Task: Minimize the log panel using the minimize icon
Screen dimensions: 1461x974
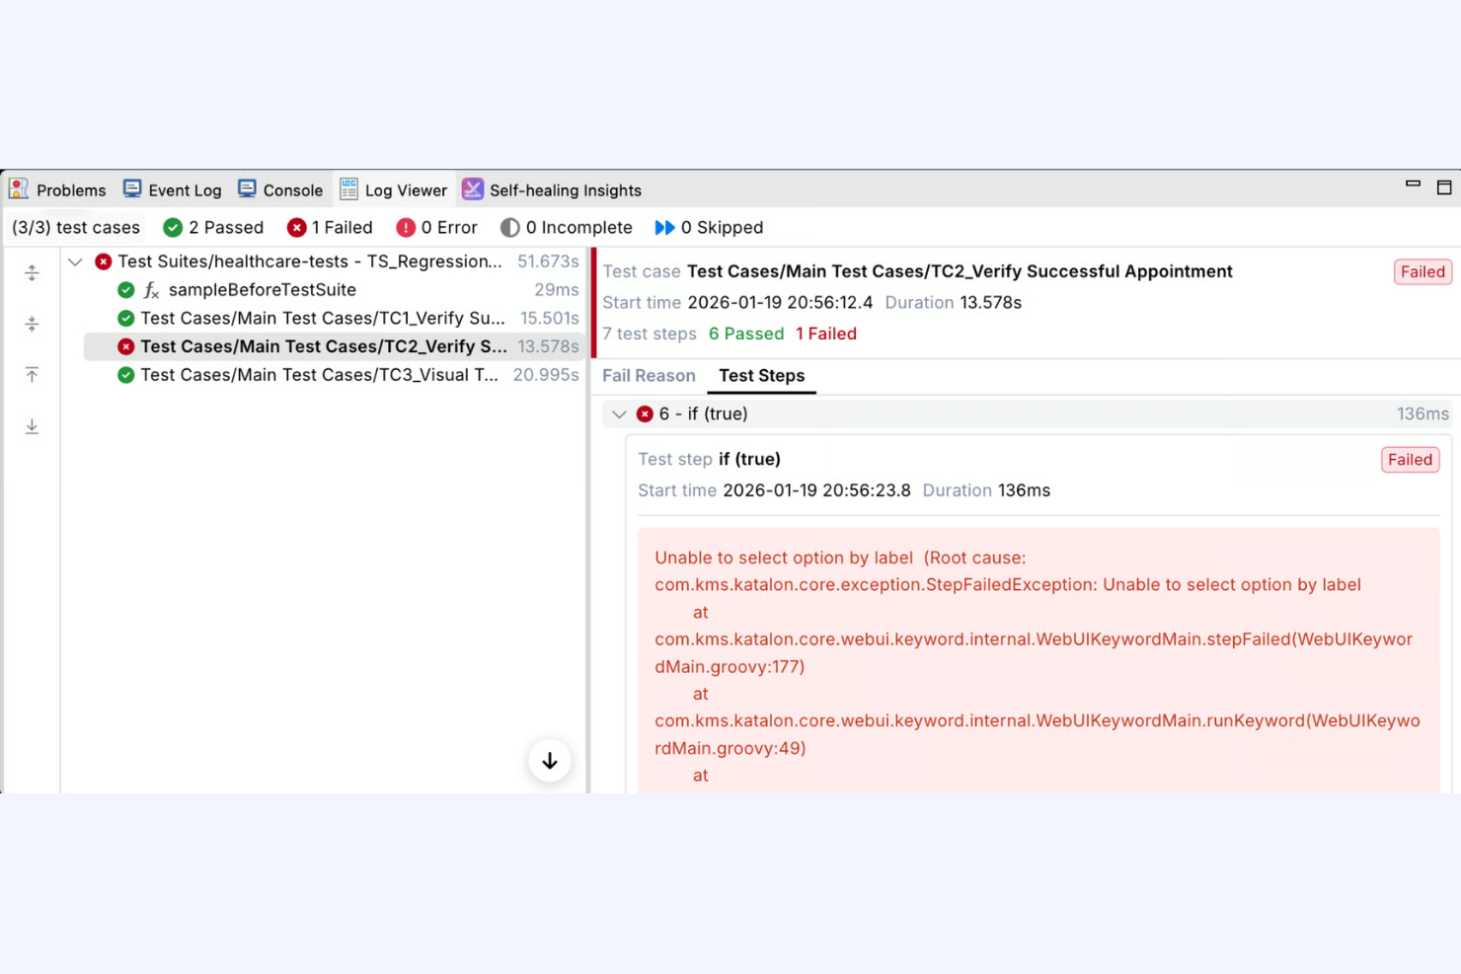Action: click(x=1413, y=185)
